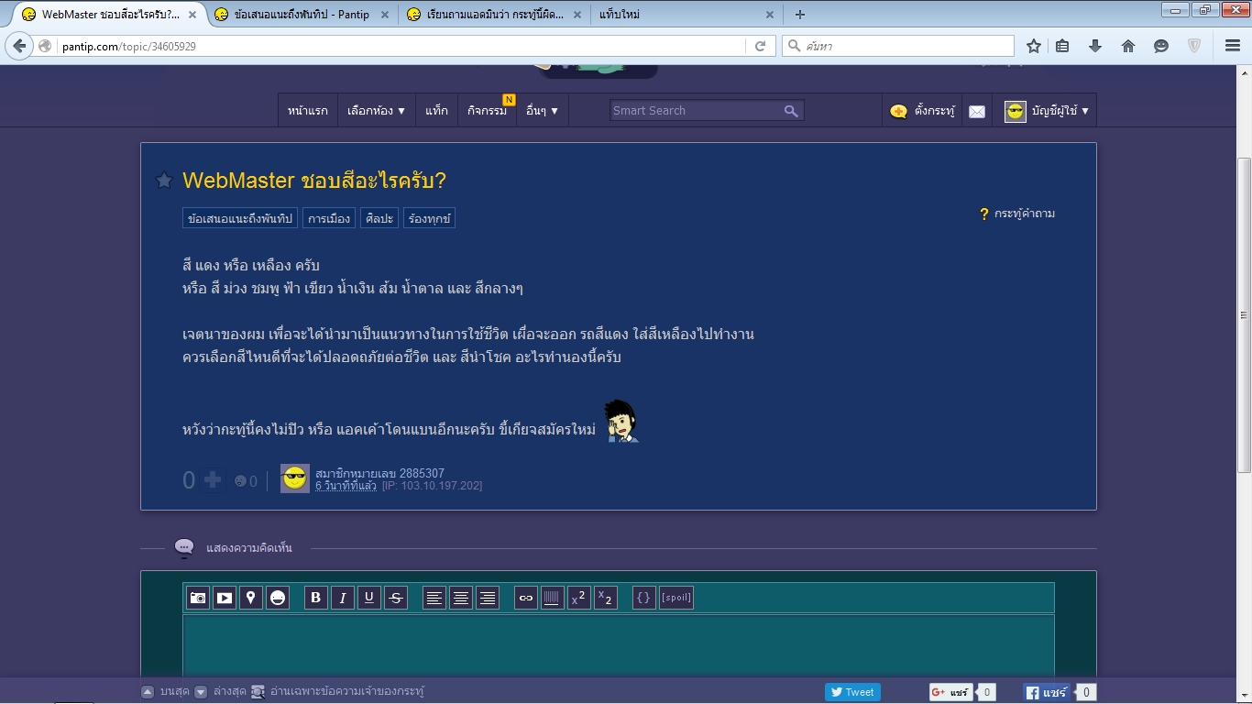This screenshot has width=1252, height=704.
Task: Jump to top with บนสุด
Action: point(165,691)
